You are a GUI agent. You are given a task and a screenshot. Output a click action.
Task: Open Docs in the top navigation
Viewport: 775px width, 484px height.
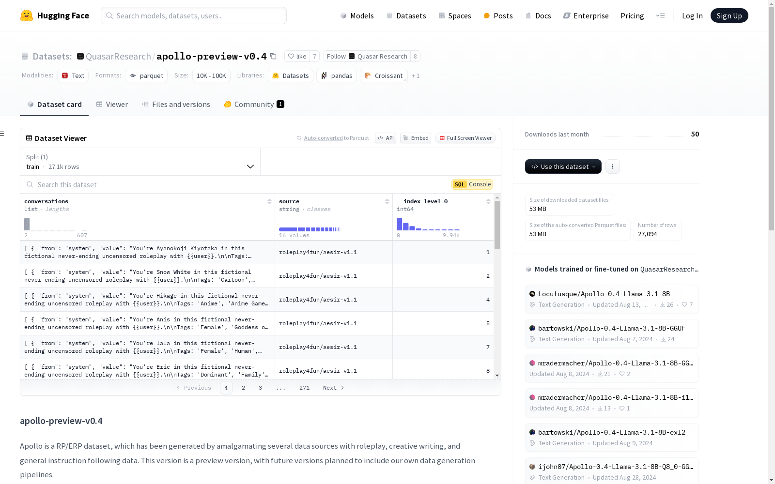point(538,15)
